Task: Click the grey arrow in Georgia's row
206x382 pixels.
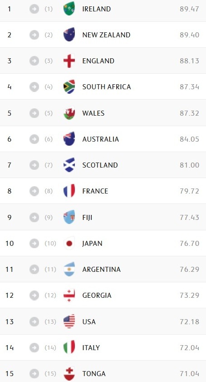Action: coord(34,295)
